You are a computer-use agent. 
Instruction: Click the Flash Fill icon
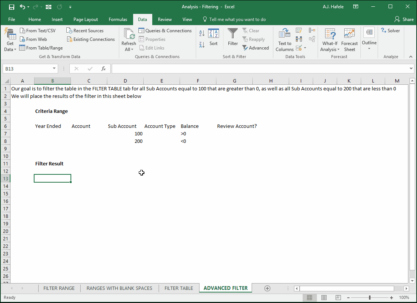(x=299, y=31)
